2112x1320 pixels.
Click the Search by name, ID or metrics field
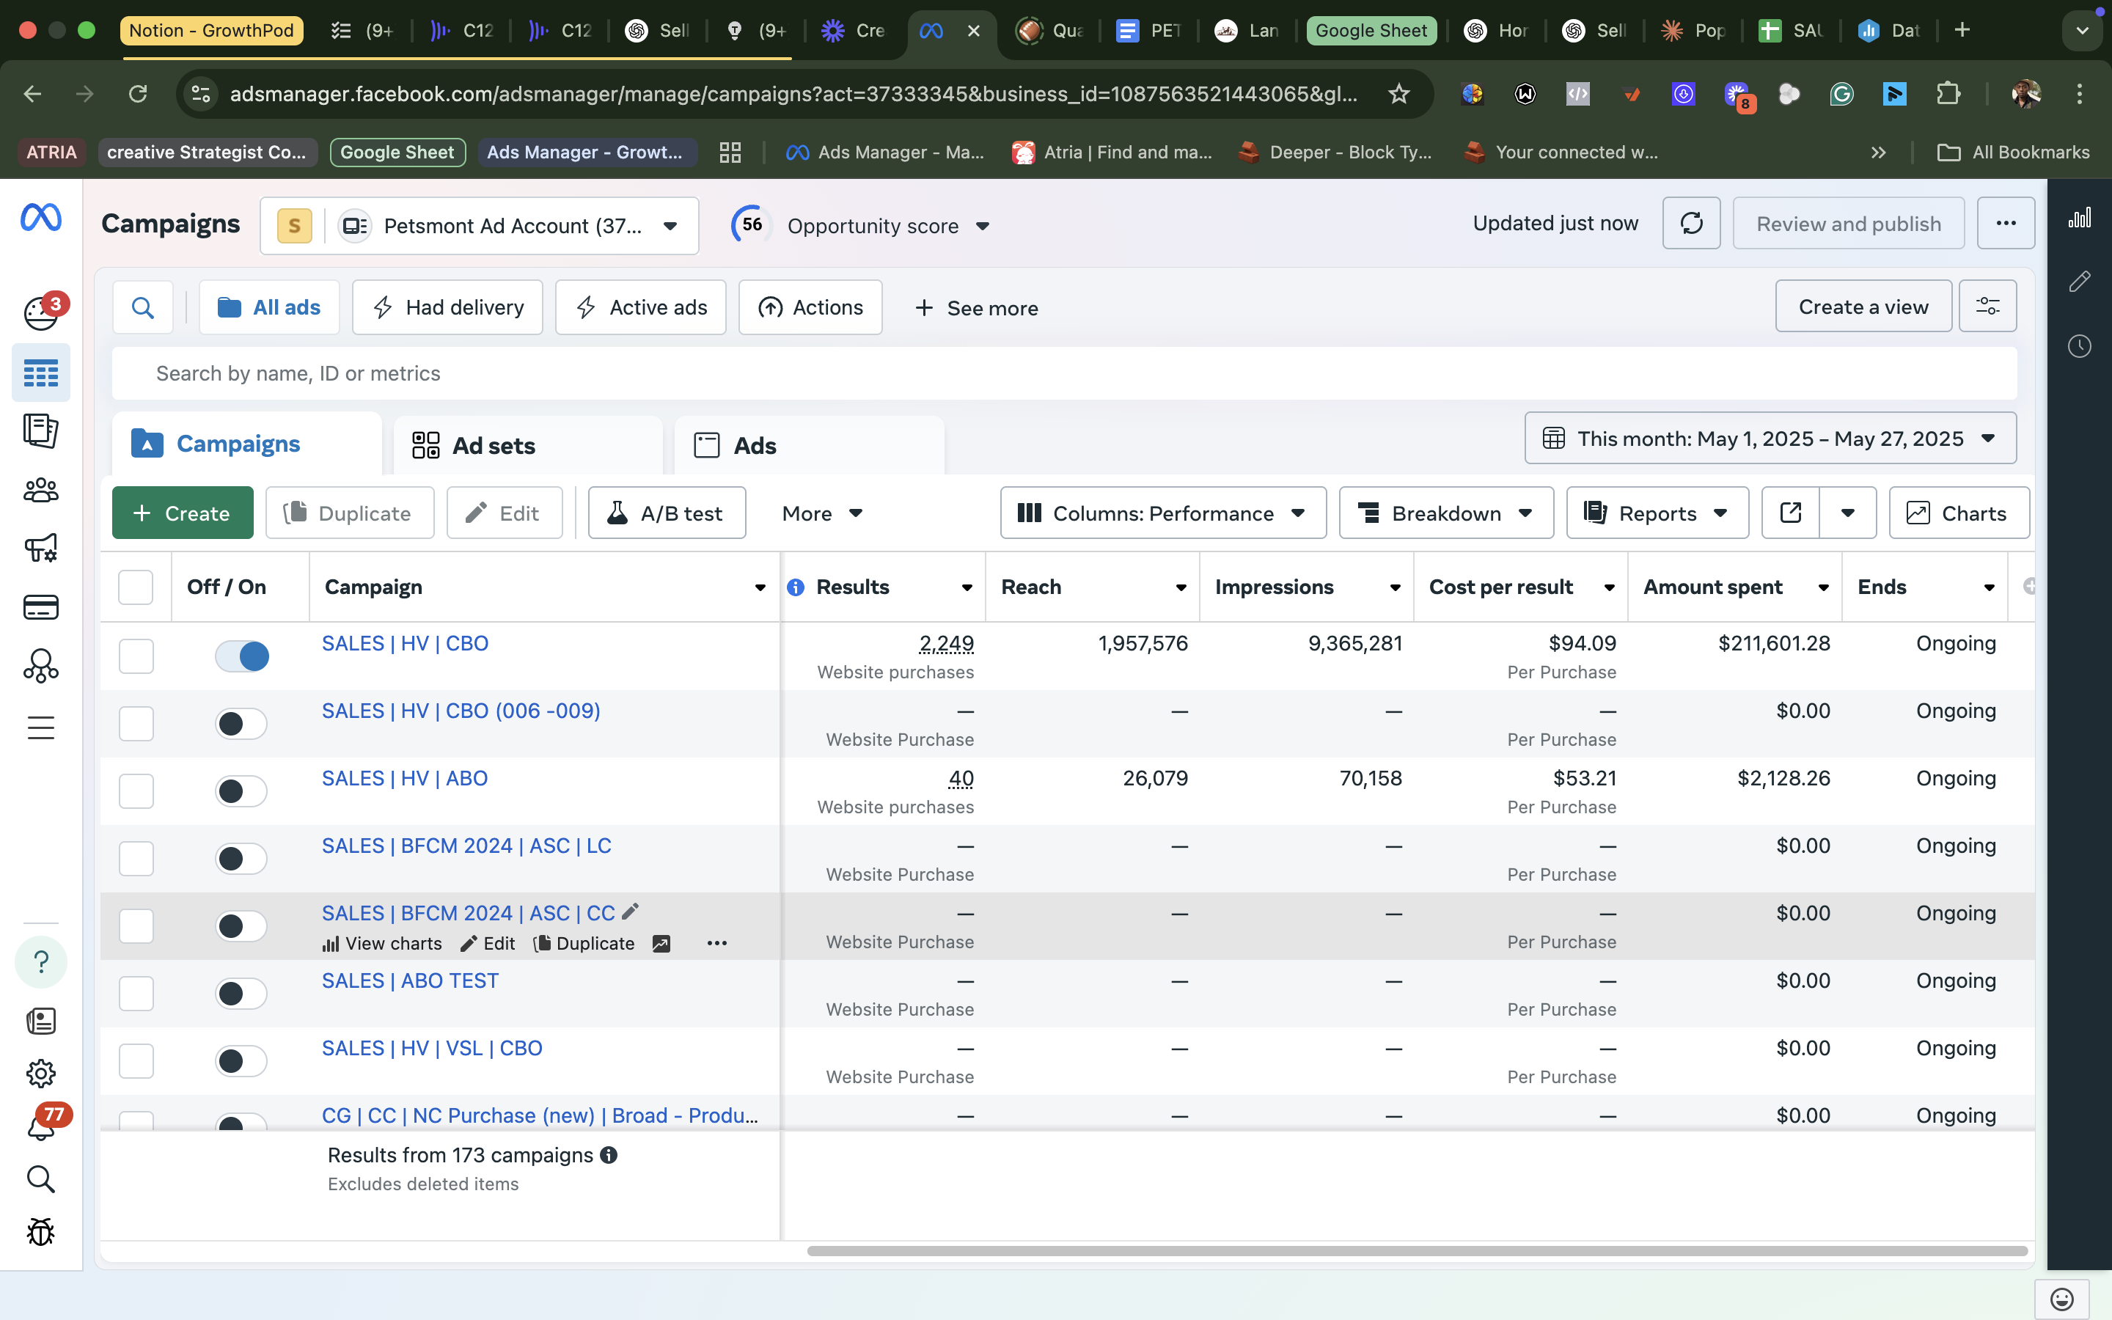click(1064, 374)
